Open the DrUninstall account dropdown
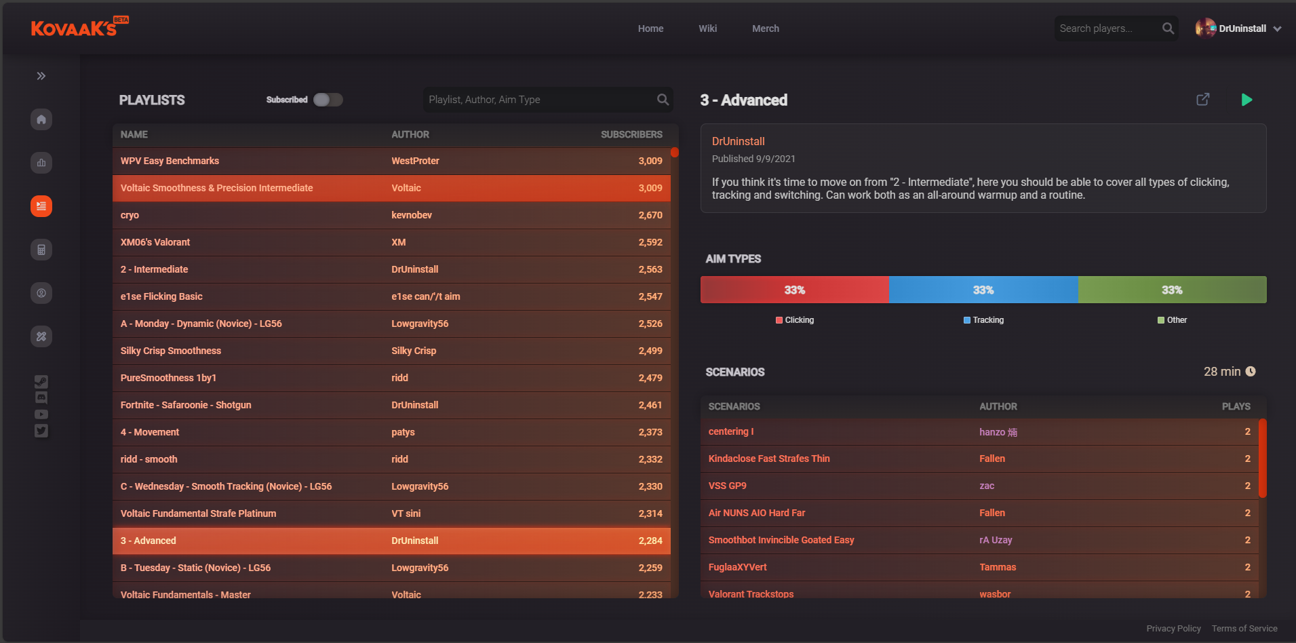This screenshot has width=1296, height=643. (x=1238, y=28)
